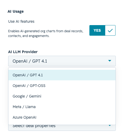Click the AI Usage heading
The width and height of the screenshot is (125, 139).
pos(16,11)
